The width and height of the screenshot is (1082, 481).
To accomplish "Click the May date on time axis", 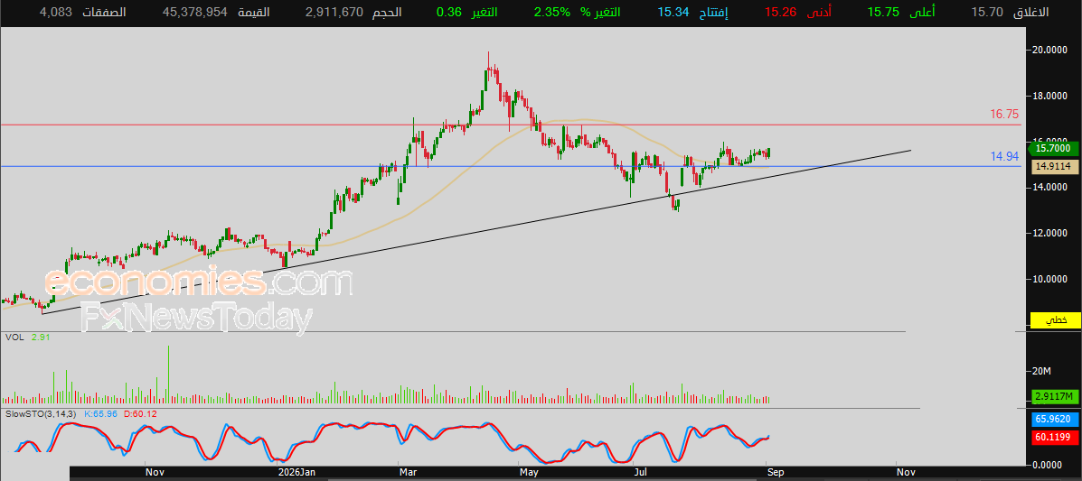I will point(530,472).
